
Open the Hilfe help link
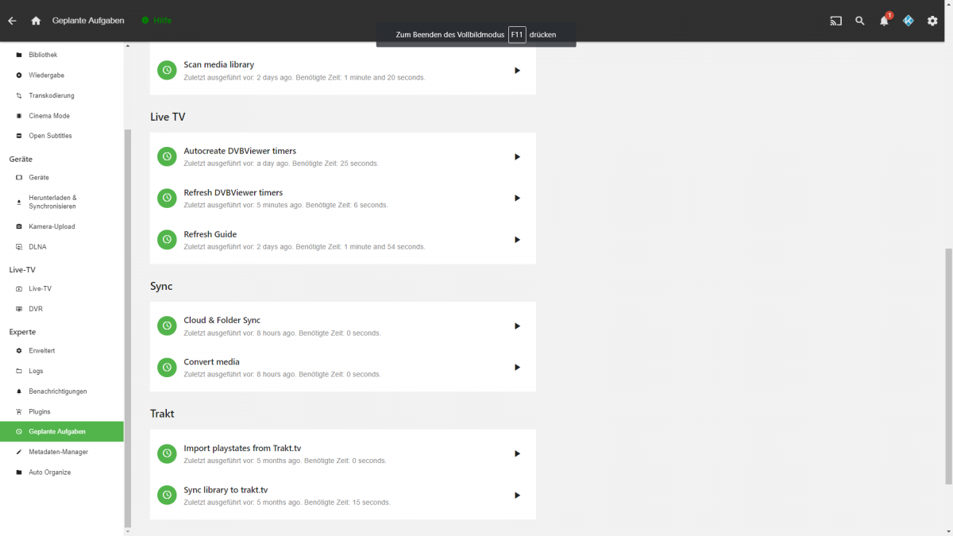[156, 21]
